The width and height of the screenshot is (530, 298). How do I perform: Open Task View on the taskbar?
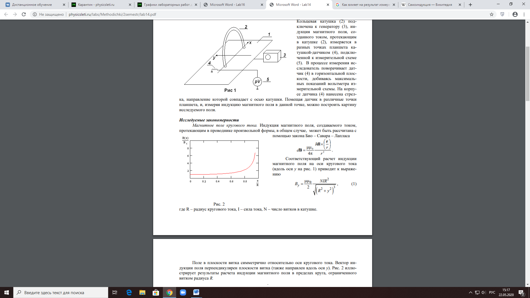point(115,292)
